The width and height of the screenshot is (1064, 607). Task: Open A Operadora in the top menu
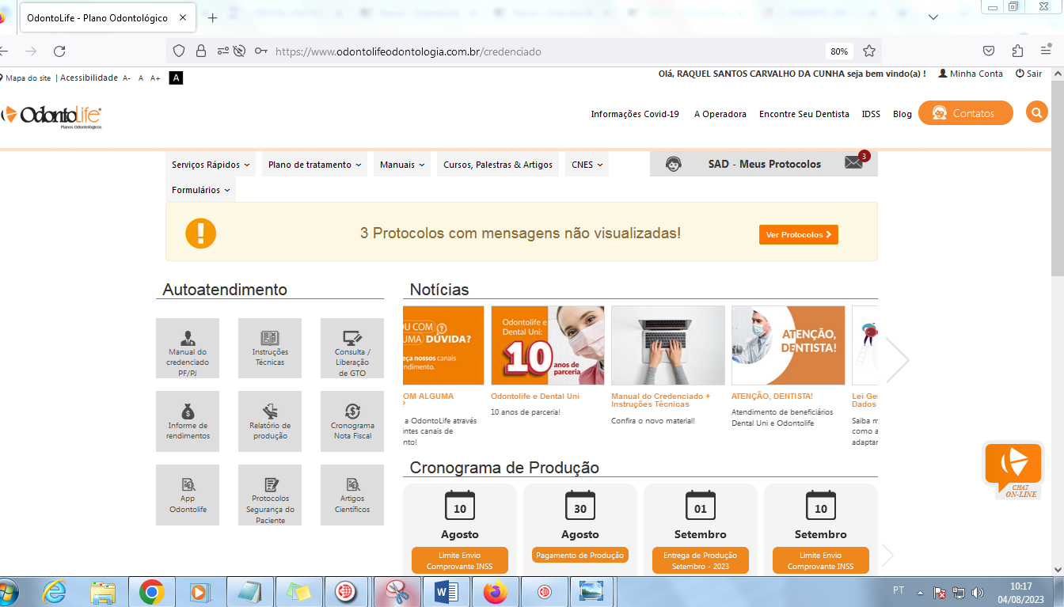[720, 114]
